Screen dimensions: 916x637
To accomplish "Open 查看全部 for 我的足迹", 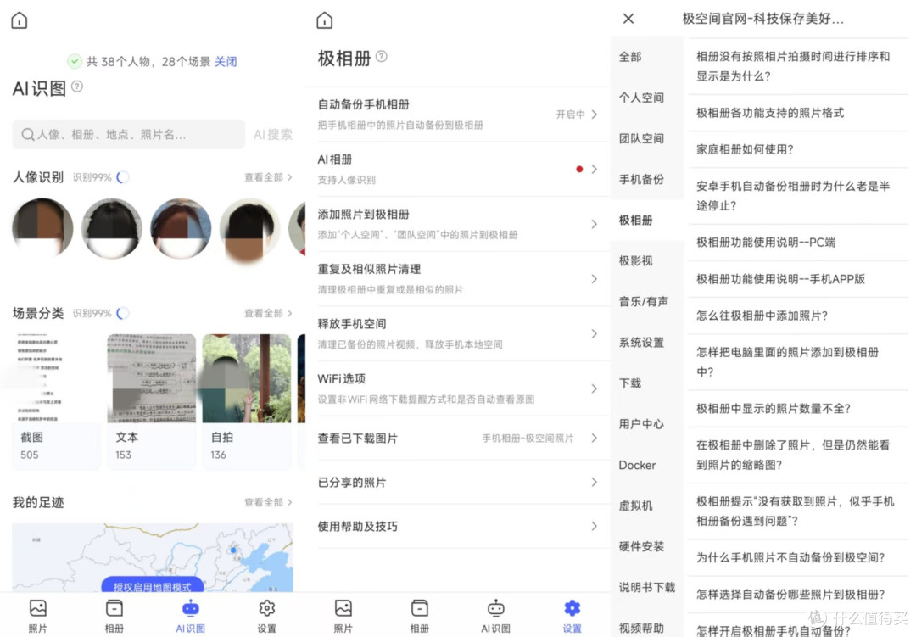I will click(x=268, y=502).
